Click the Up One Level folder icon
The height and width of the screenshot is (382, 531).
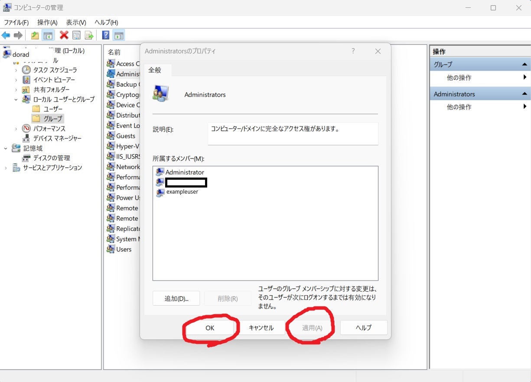(x=35, y=36)
